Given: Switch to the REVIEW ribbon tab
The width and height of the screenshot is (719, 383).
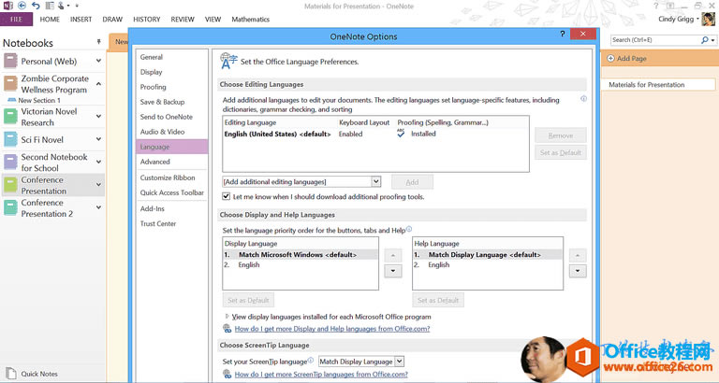Looking at the screenshot, I should (183, 20).
